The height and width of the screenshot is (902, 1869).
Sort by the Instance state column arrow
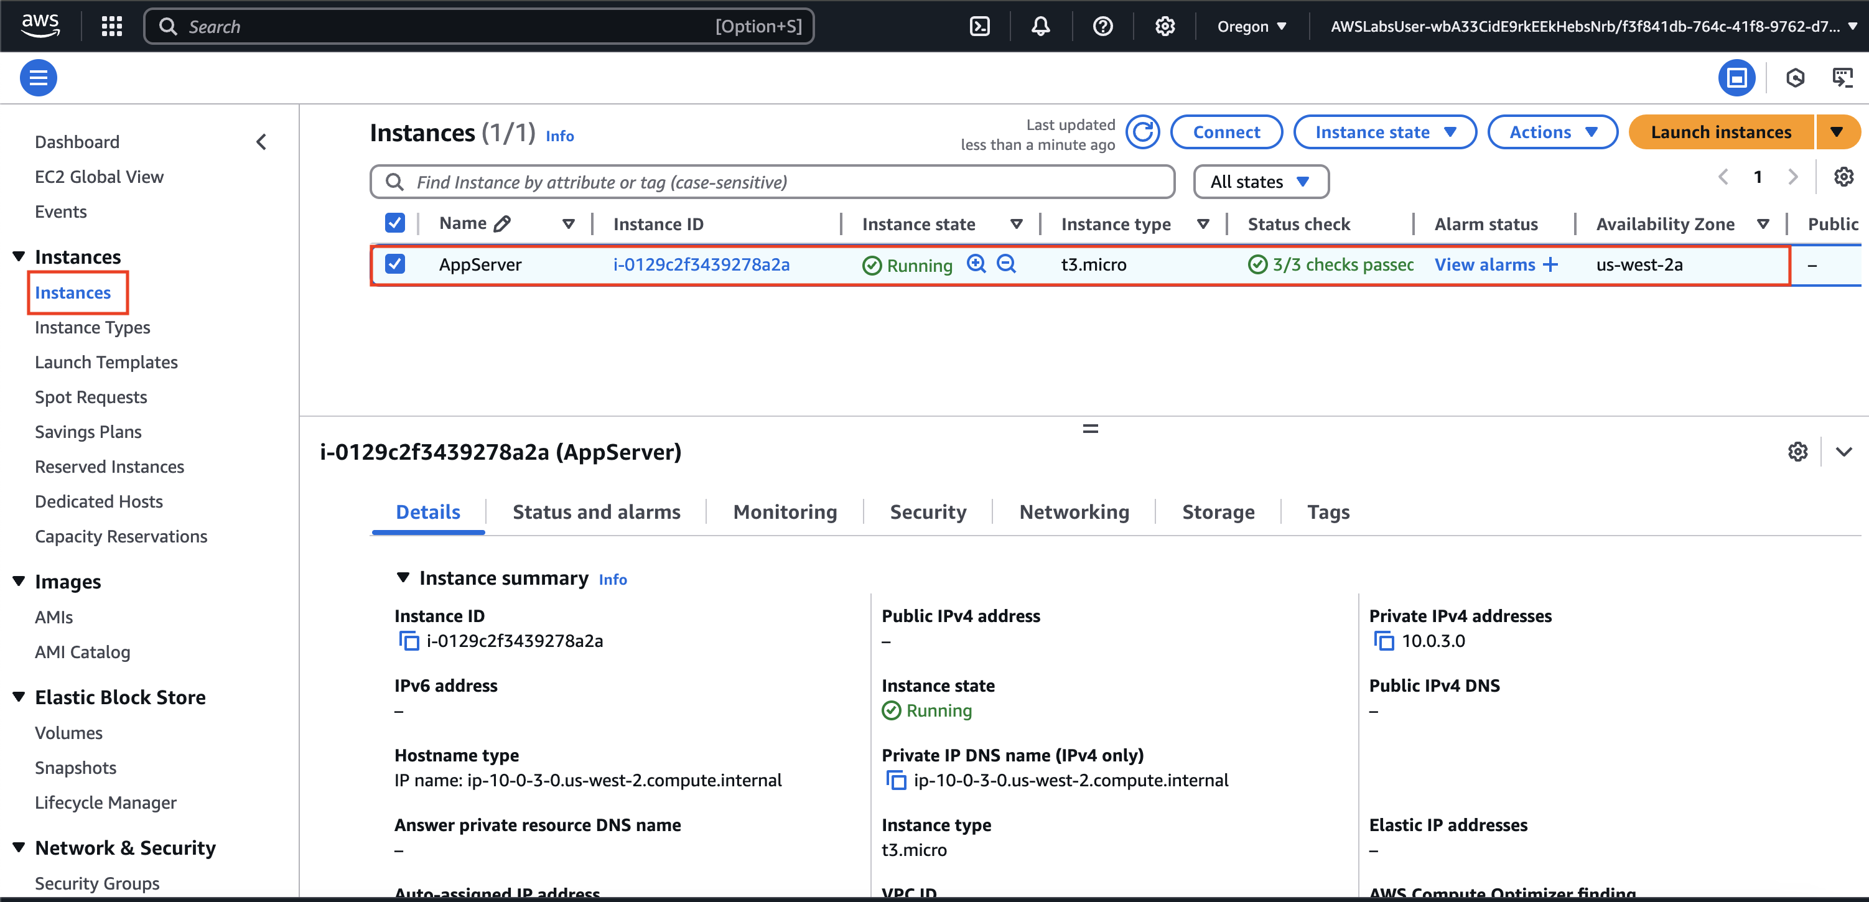click(x=1017, y=224)
